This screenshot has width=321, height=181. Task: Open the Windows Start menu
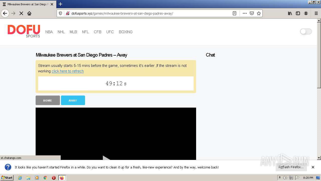7,177
